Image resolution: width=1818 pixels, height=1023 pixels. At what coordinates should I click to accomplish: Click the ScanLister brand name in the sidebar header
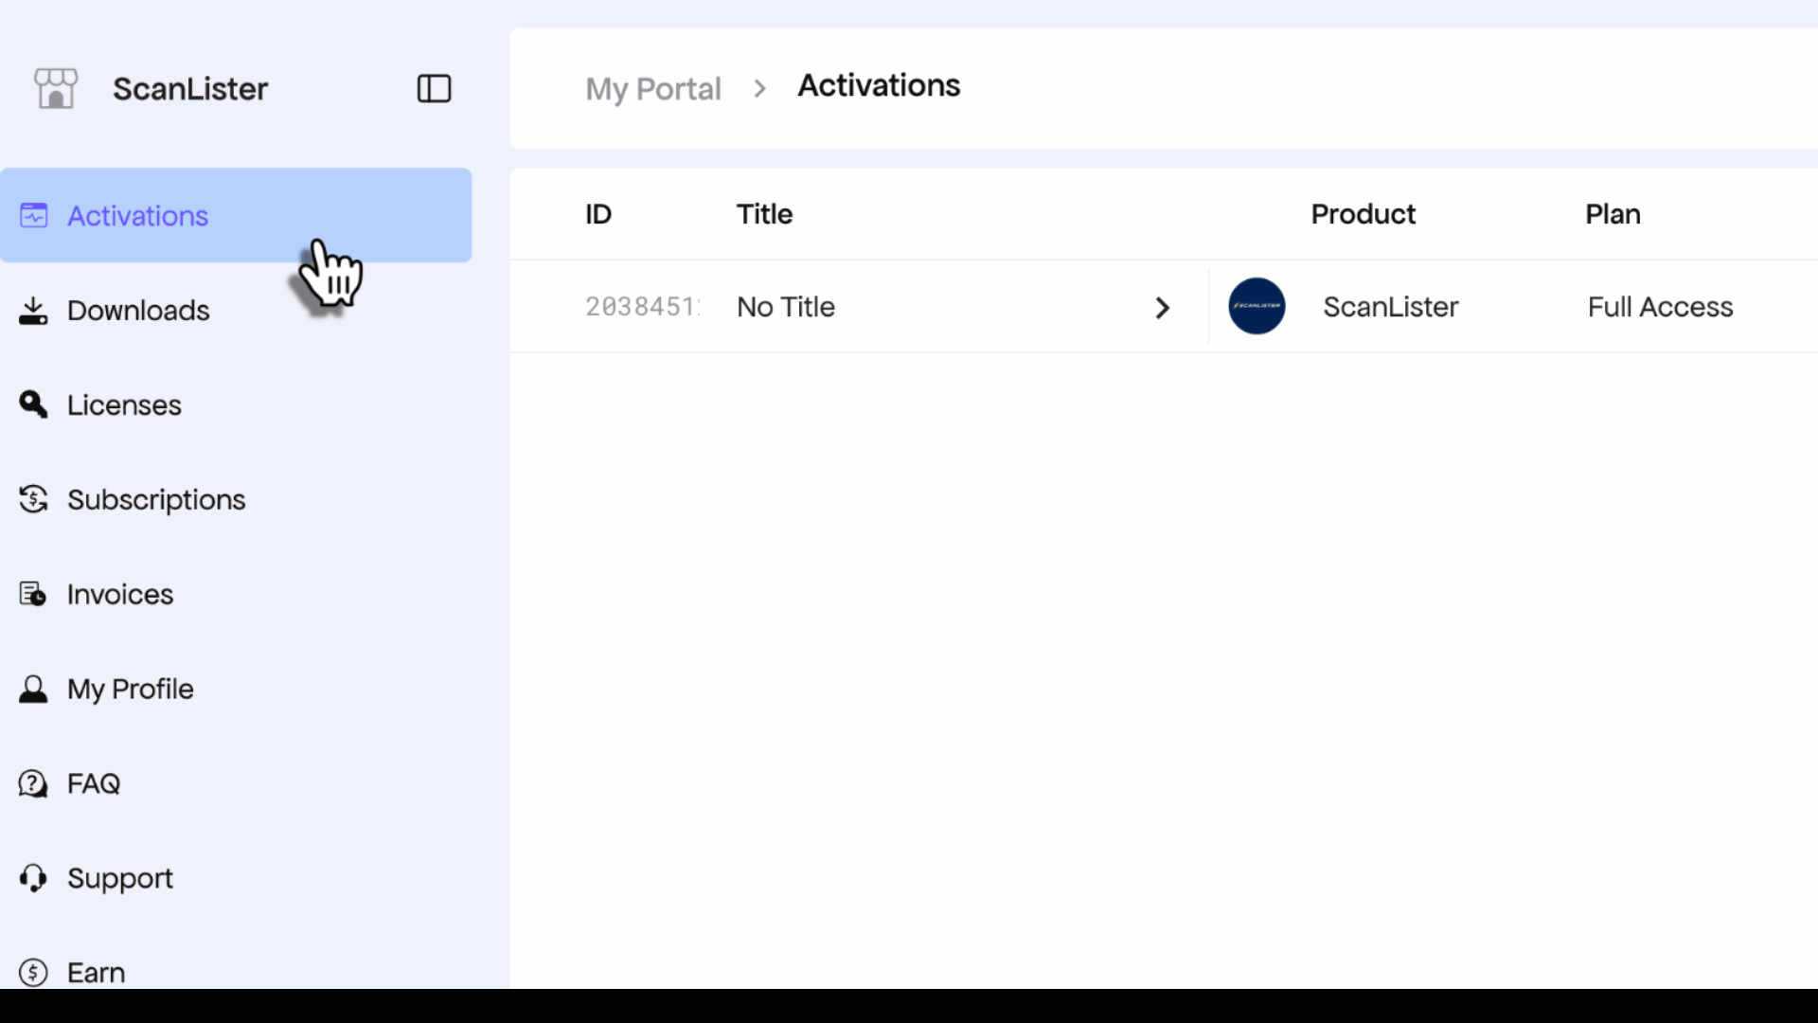click(190, 88)
